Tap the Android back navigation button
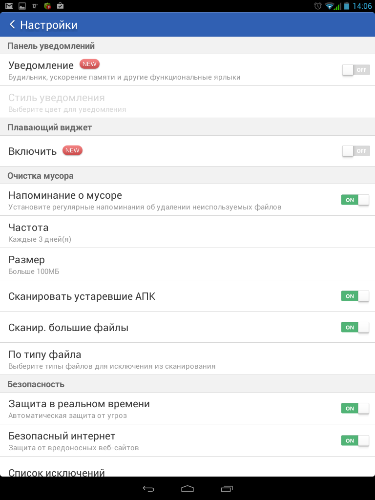The height and width of the screenshot is (500, 375). [x=148, y=488]
